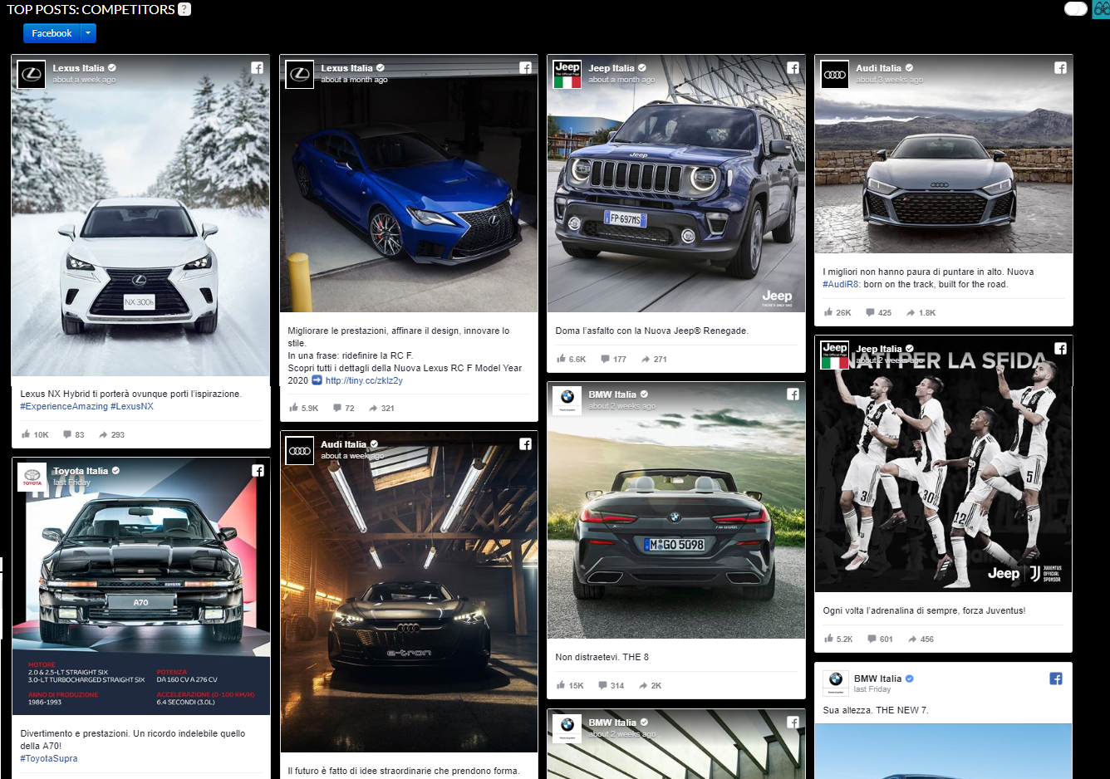
Task: Click Facebook icon on Jeep Juventus post
Action: (1060, 349)
